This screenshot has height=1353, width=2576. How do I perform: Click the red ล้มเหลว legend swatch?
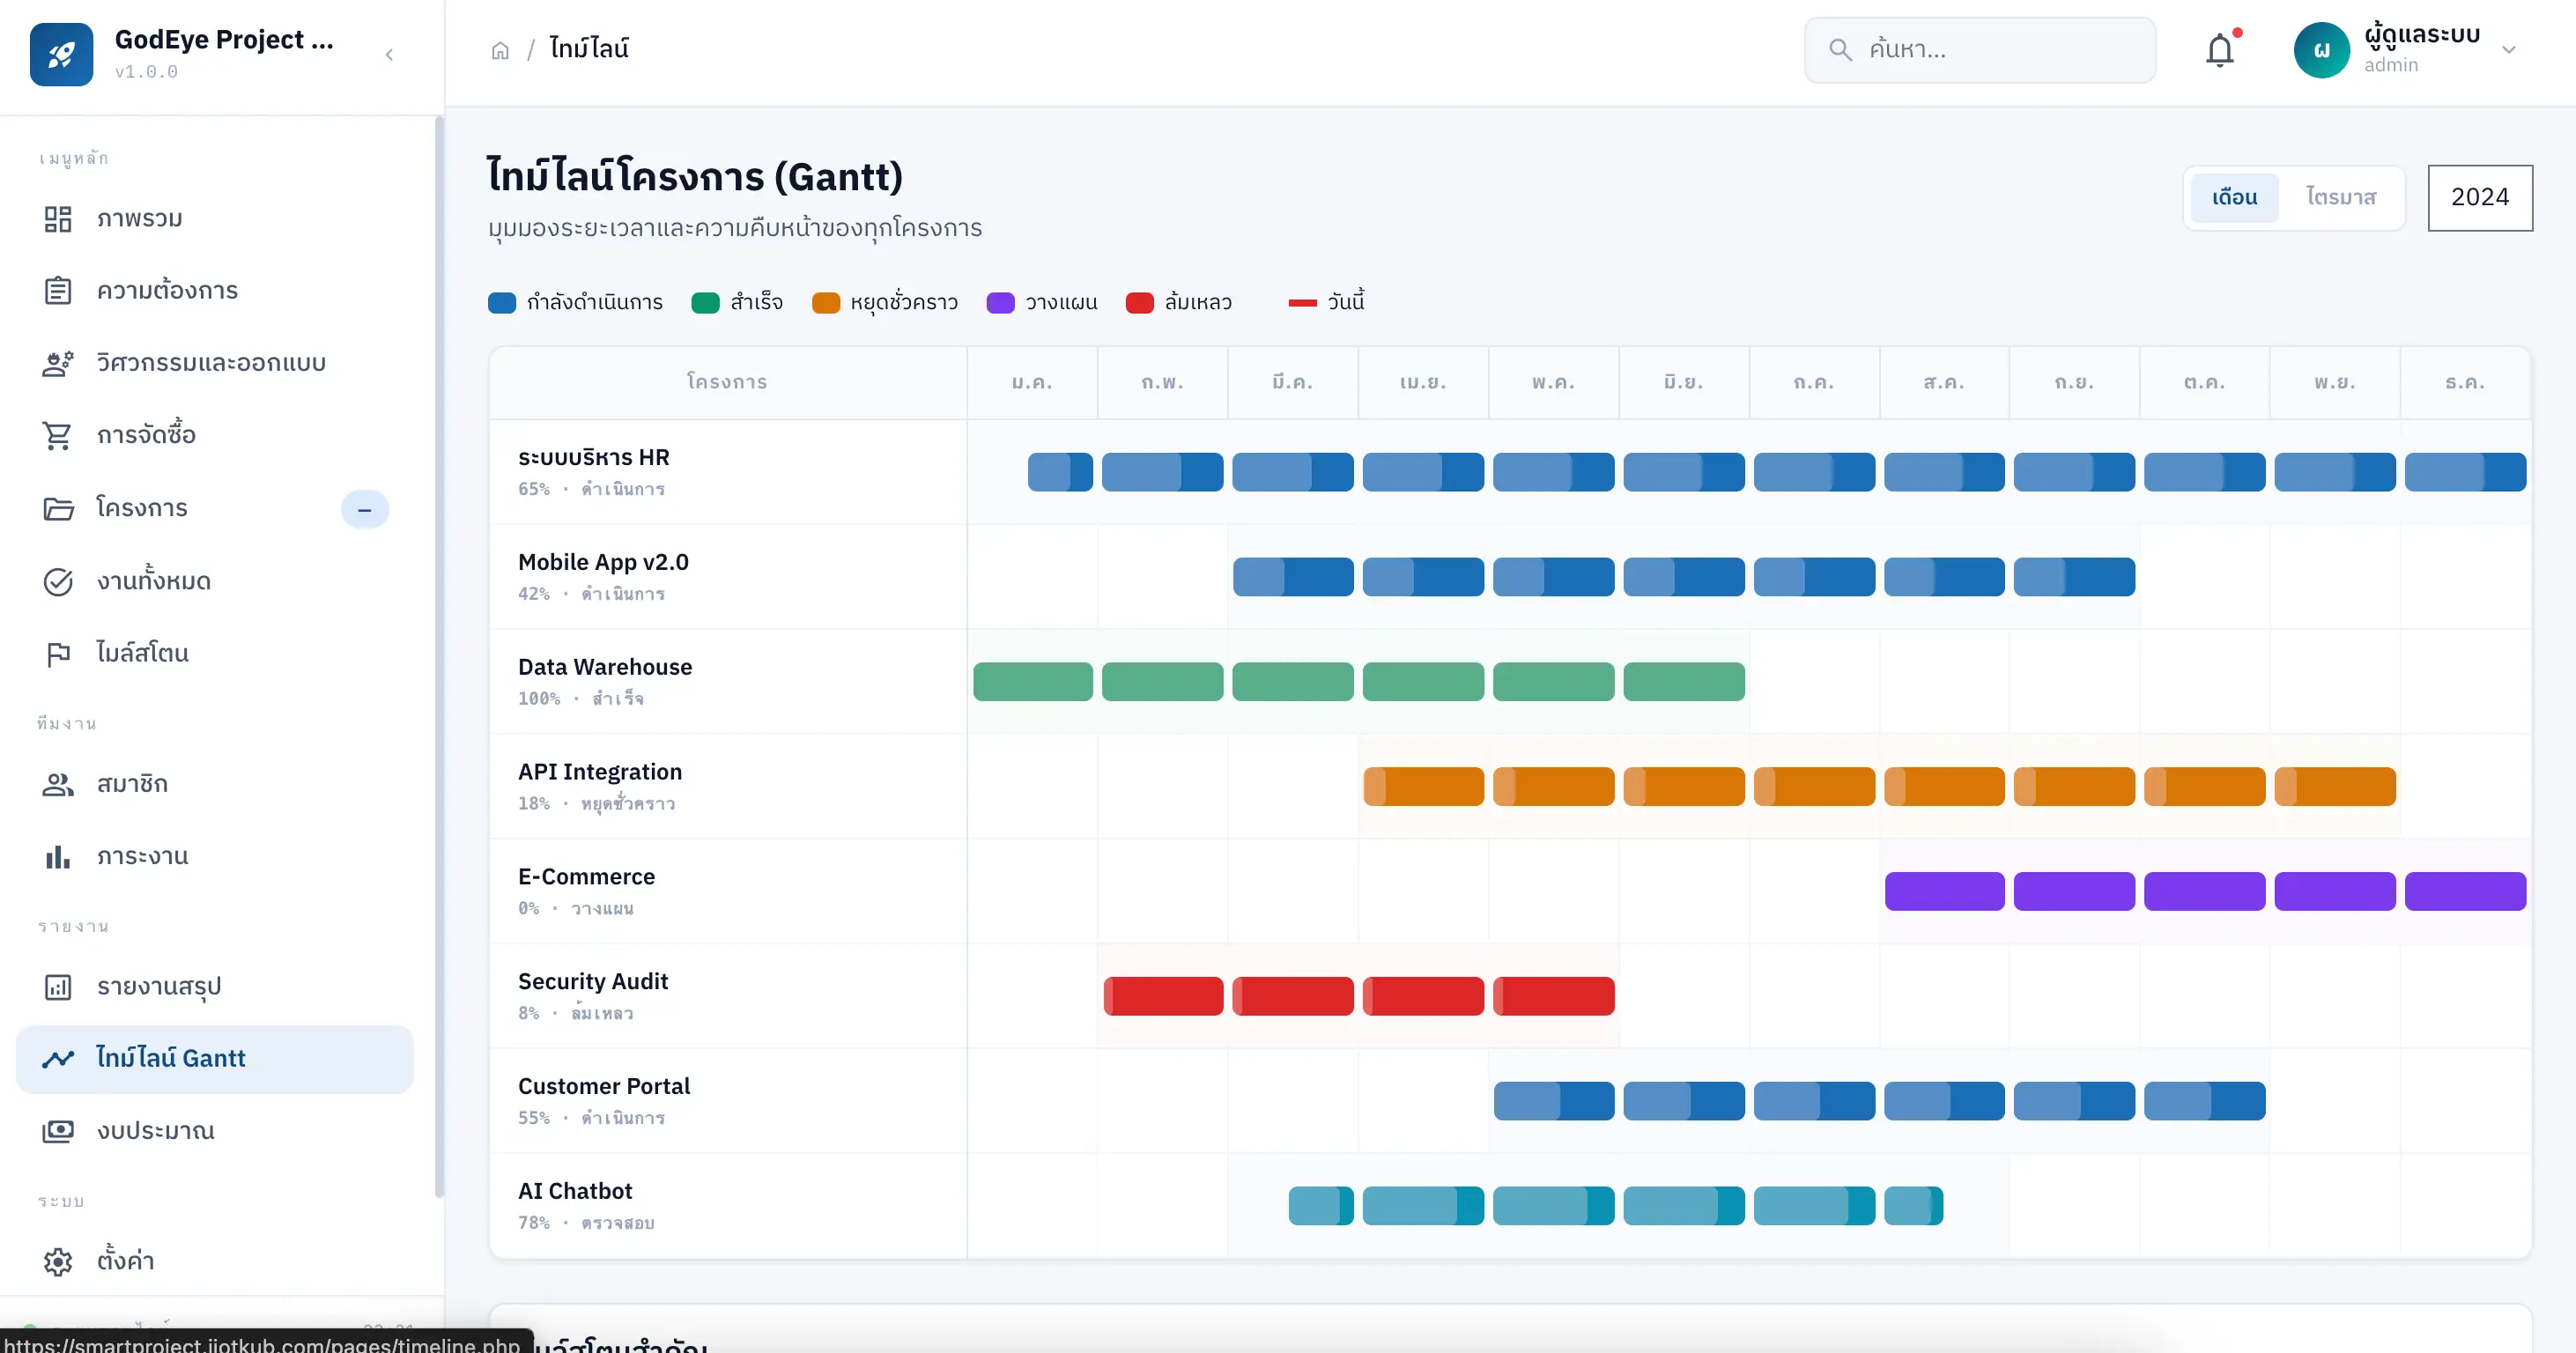click(x=1139, y=303)
